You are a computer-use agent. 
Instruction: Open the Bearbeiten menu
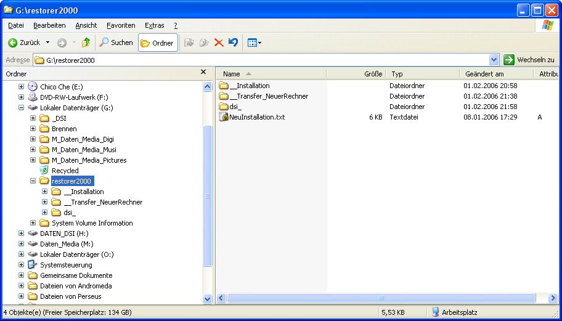click(49, 25)
